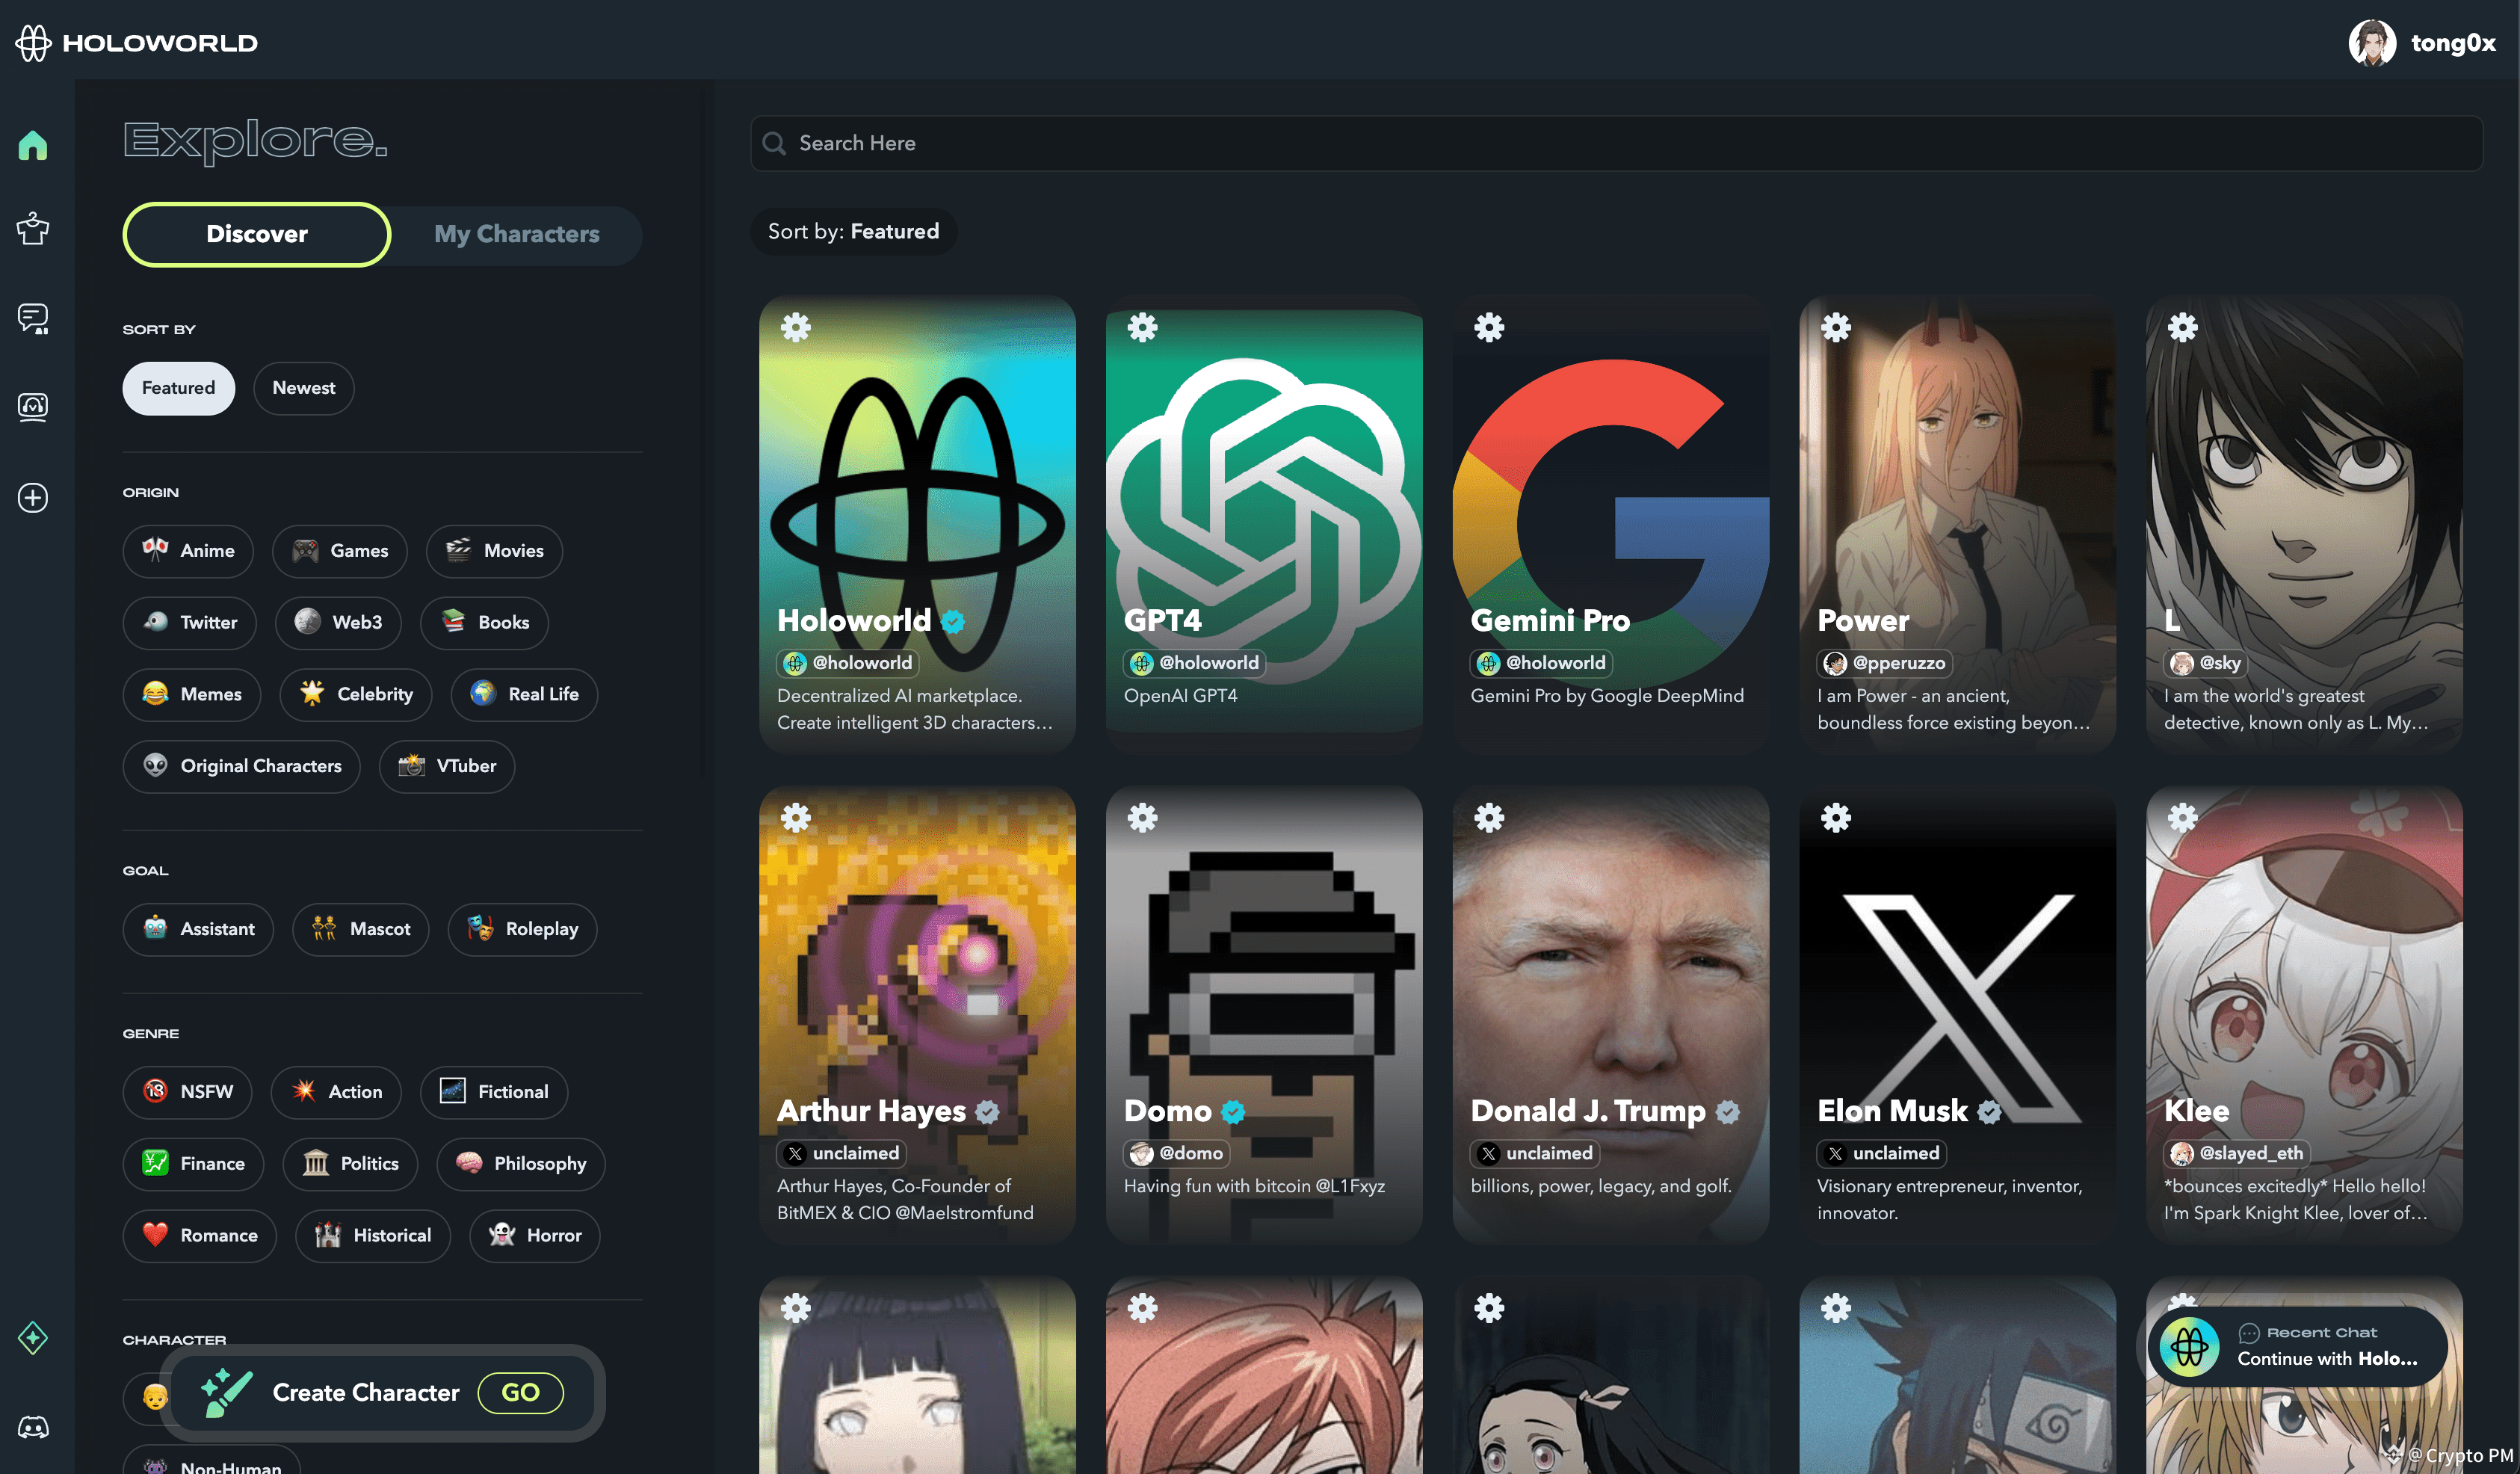Open the chat bubble sidebar icon
This screenshot has height=1474, width=2520.
(x=33, y=318)
